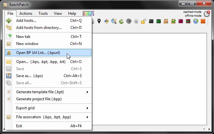Click the black location pin toolbar icon
Viewport: 214px width, 134px height.
click(99, 21)
